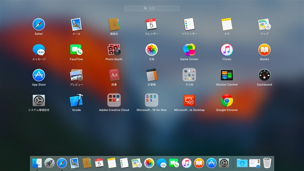Click Maps in the Dock
The height and width of the screenshot is (171, 304).
point(136,163)
